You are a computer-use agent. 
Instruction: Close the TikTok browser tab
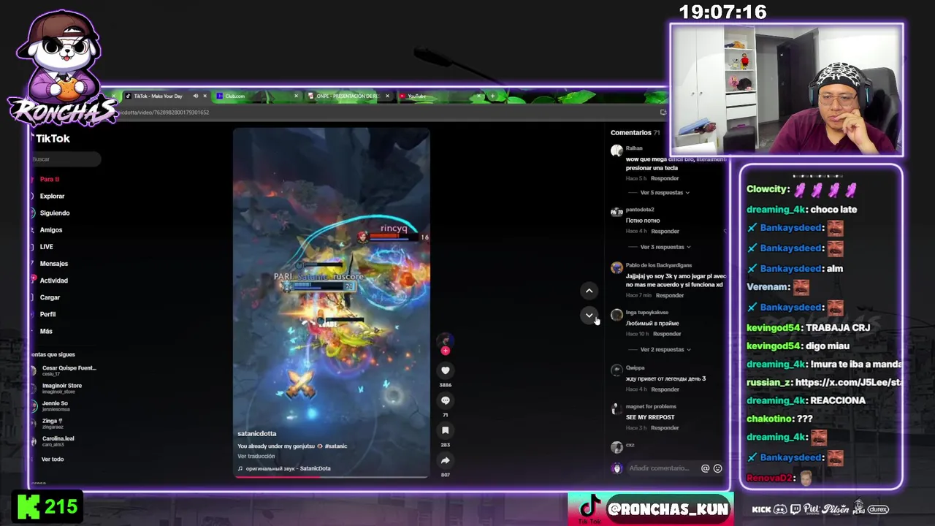tap(205, 96)
